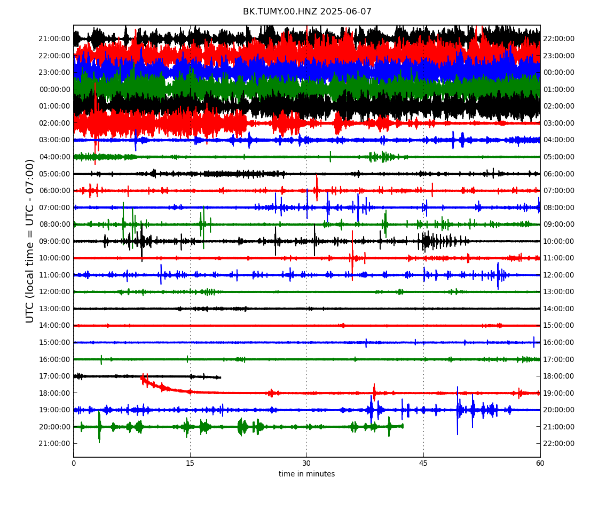Pick right-axis local time label 23:00:00
The width and height of the screenshot is (614, 508).
click(x=559, y=56)
